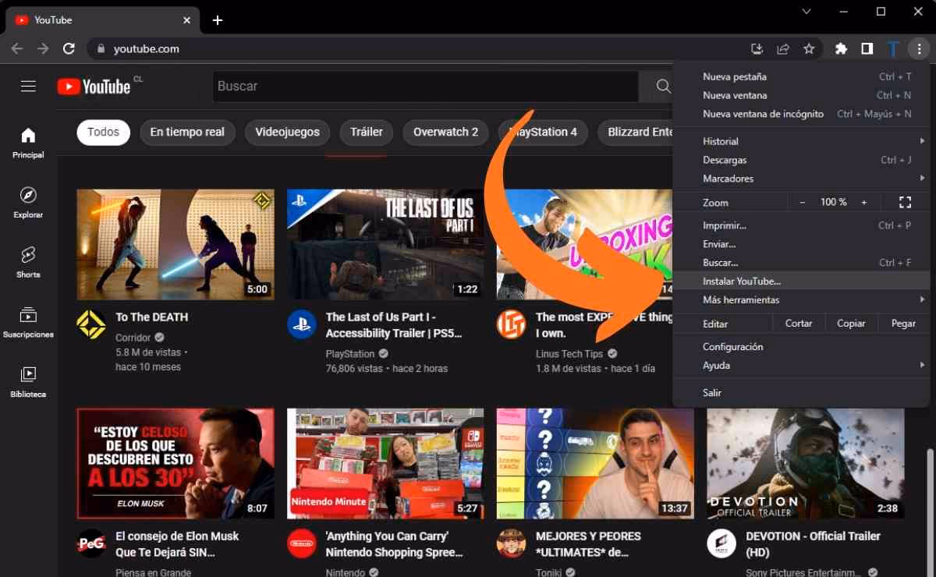Expand the Historial submenu
The image size is (936, 577).
pyautogui.click(x=801, y=141)
